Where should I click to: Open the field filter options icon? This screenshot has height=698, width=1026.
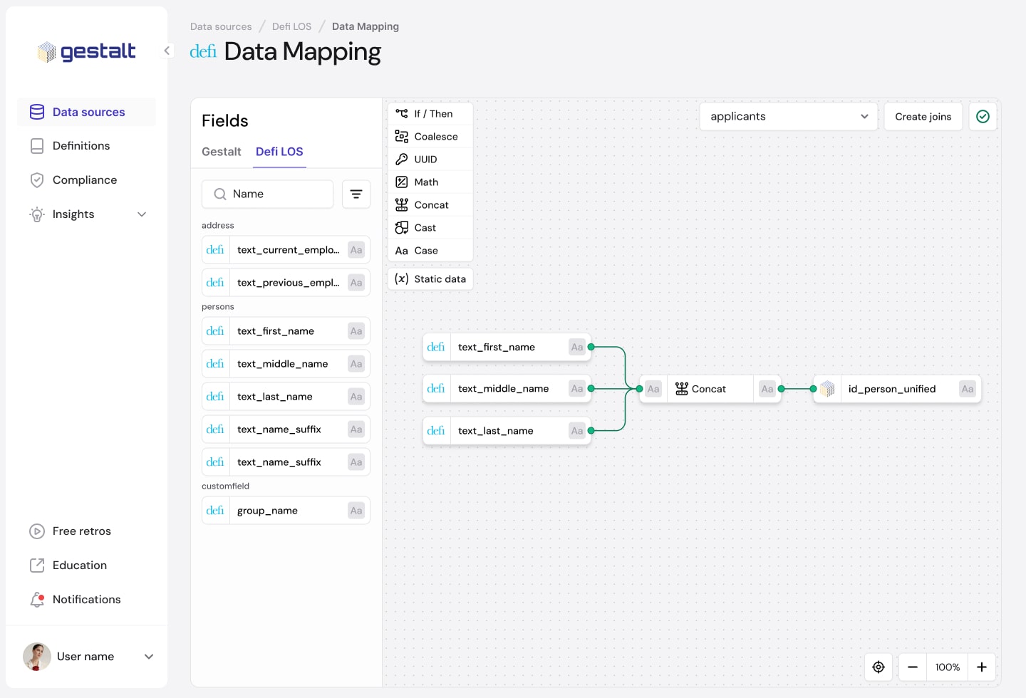pos(356,194)
